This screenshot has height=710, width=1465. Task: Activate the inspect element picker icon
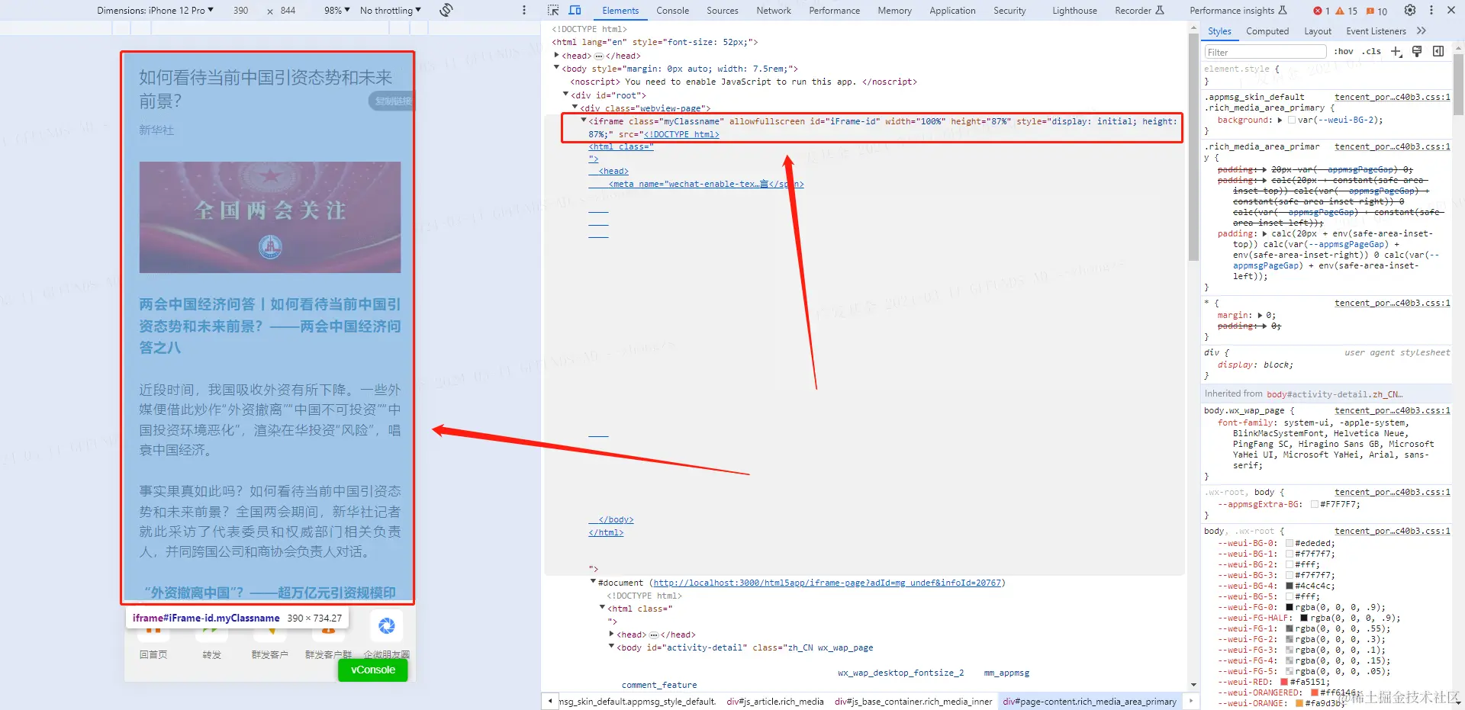553,10
